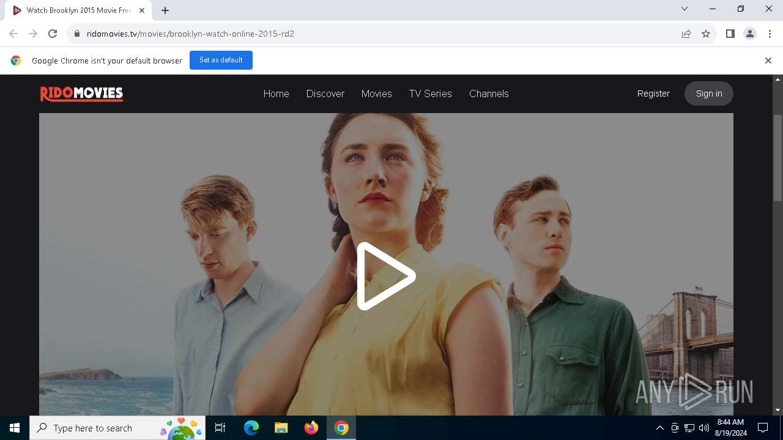Click the scrollbar up arrow
This screenshot has height=440, width=783.
pos(777,79)
